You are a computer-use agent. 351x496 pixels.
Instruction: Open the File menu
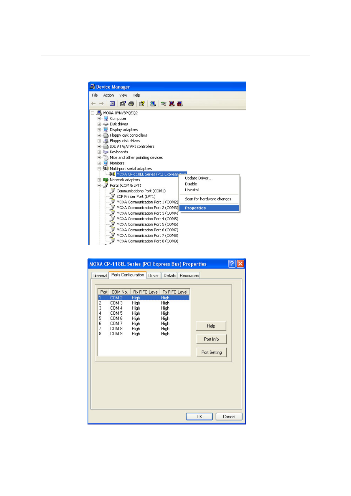coord(95,95)
